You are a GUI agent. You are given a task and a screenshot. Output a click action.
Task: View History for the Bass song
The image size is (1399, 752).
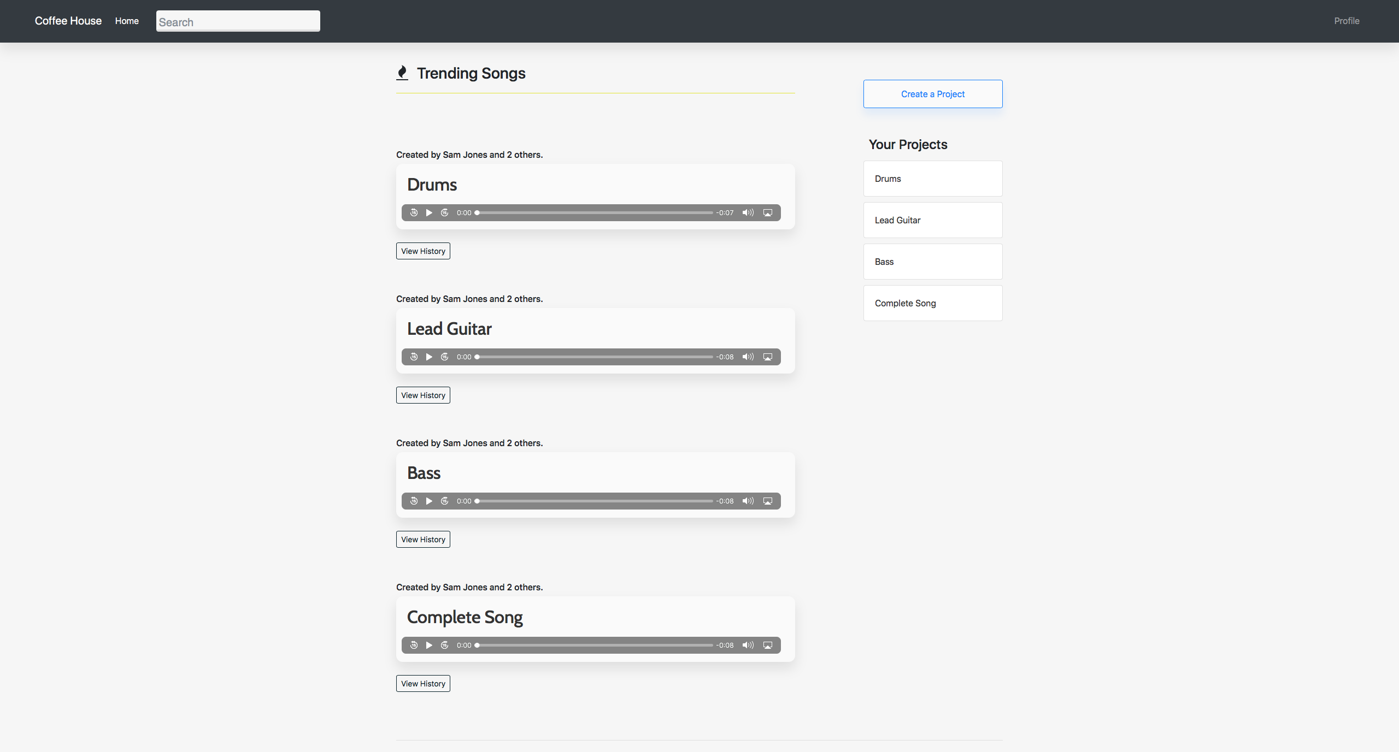pyautogui.click(x=423, y=540)
